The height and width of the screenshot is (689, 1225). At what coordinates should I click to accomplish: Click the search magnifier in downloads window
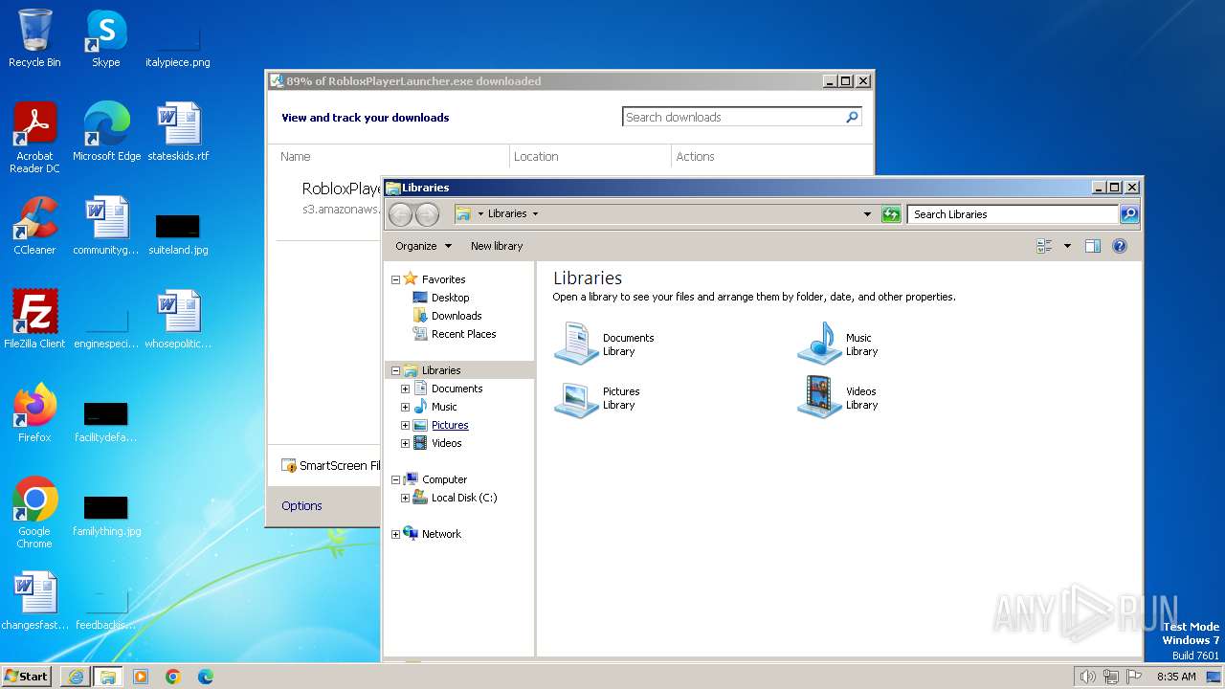click(852, 117)
